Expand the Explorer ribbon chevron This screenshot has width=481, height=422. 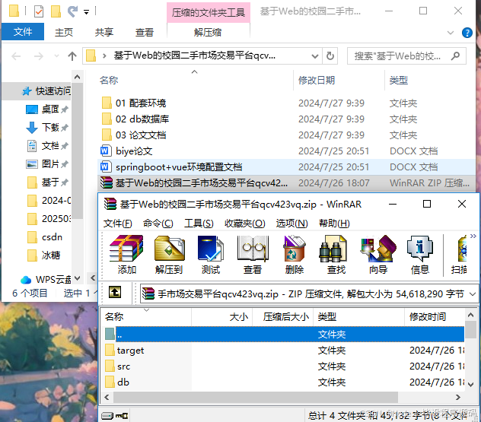point(451,33)
